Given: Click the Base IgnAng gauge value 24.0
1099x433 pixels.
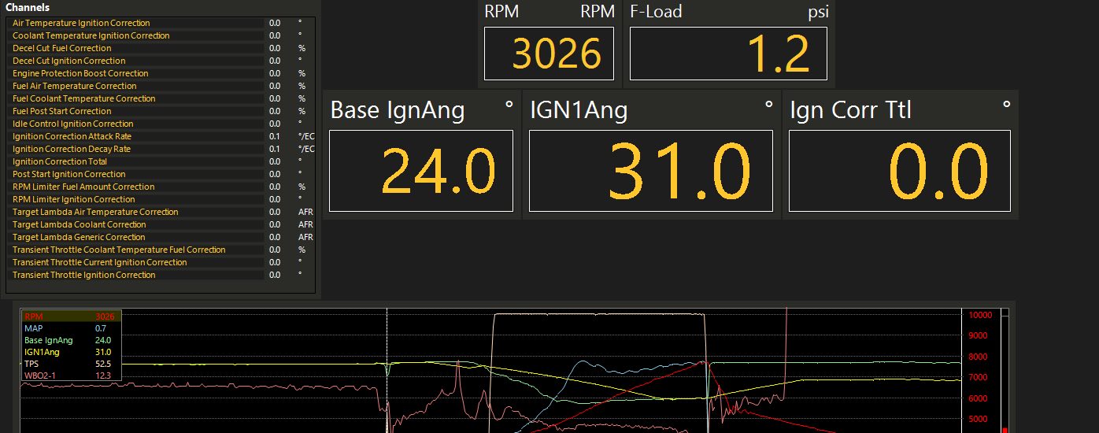Looking at the screenshot, I should [x=421, y=171].
